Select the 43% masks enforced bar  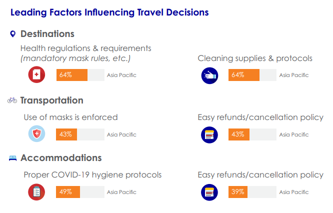click(x=80, y=134)
